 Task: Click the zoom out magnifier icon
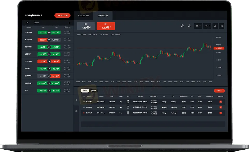click(x=182, y=26)
